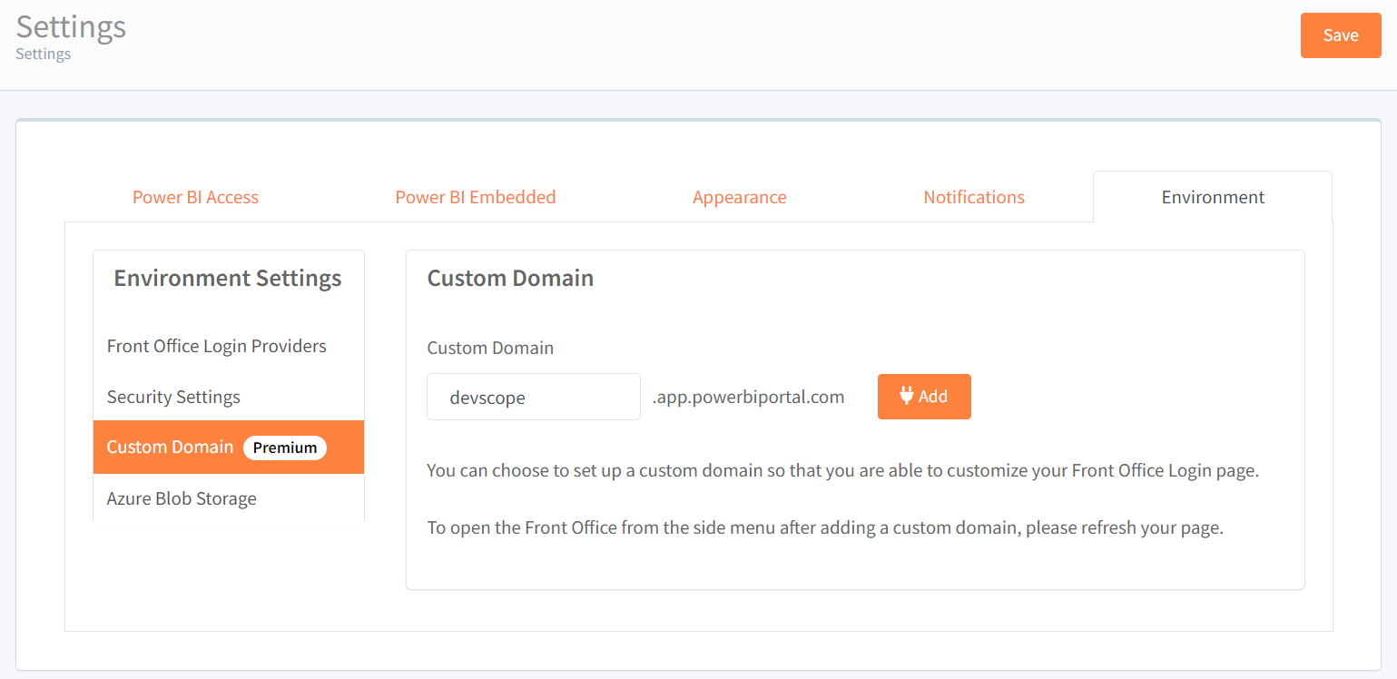
Task: Click the "Environment Settings" sidebar heading
Action: point(228,278)
